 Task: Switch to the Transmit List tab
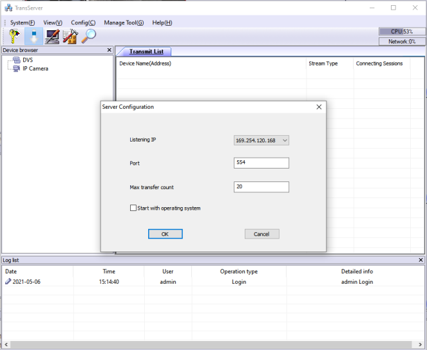[146, 51]
